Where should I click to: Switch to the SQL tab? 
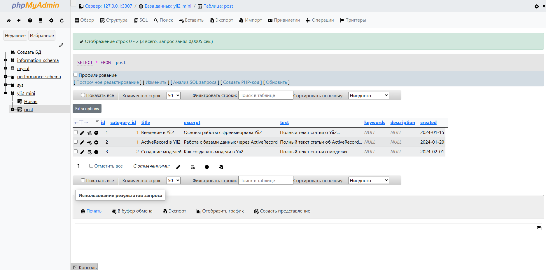(x=141, y=20)
